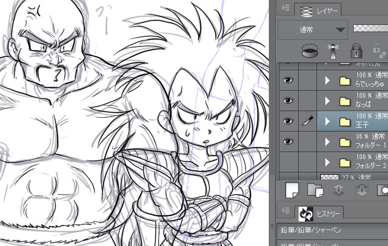Viewport: 388px width, 246px height.
Task: Open the History palette menu icon
Action: (x=286, y=211)
